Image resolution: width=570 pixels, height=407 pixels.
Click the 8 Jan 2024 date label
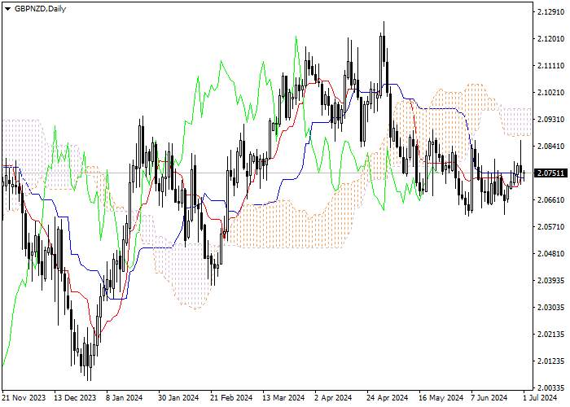[x=125, y=398]
